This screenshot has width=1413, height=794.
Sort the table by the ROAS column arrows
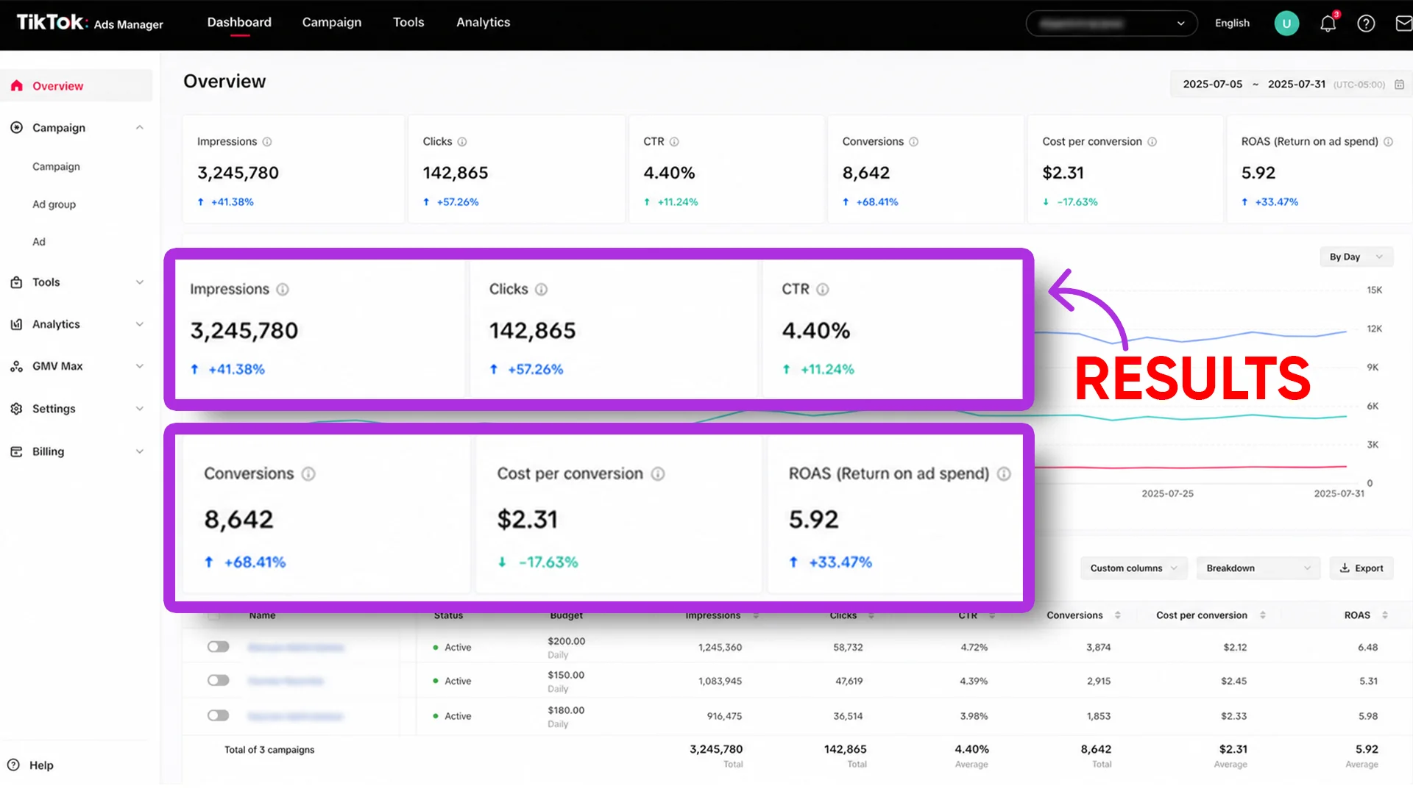(1384, 615)
